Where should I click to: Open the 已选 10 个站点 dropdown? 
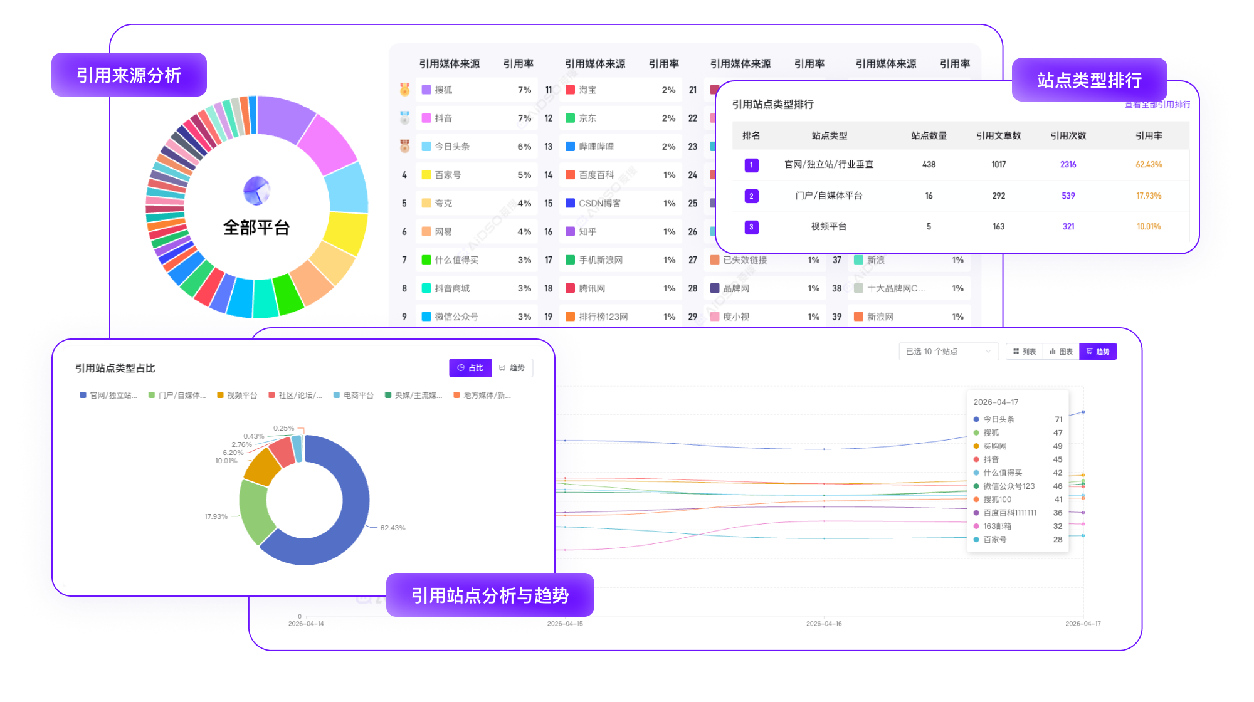coord(949,352)
